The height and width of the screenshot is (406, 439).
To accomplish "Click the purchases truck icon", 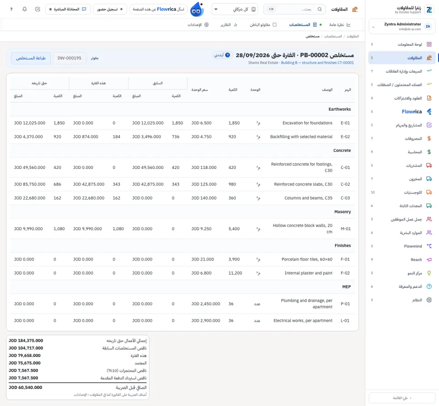I will coord(429,165).
